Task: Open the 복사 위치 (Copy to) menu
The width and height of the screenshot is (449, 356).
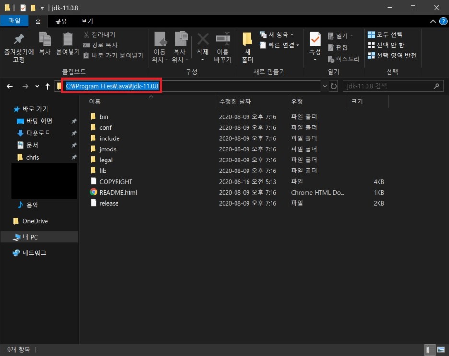Action: (179, 47)
